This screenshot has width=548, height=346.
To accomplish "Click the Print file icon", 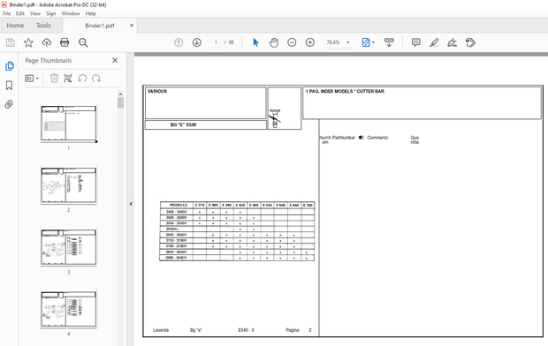I will point(65,42).
